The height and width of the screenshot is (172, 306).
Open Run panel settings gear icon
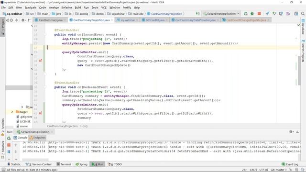pos(291,132)
